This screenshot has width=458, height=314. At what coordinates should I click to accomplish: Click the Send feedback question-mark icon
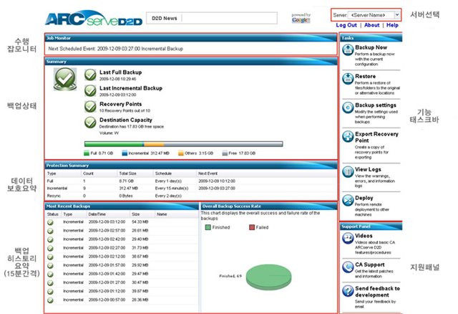point(348,291)
